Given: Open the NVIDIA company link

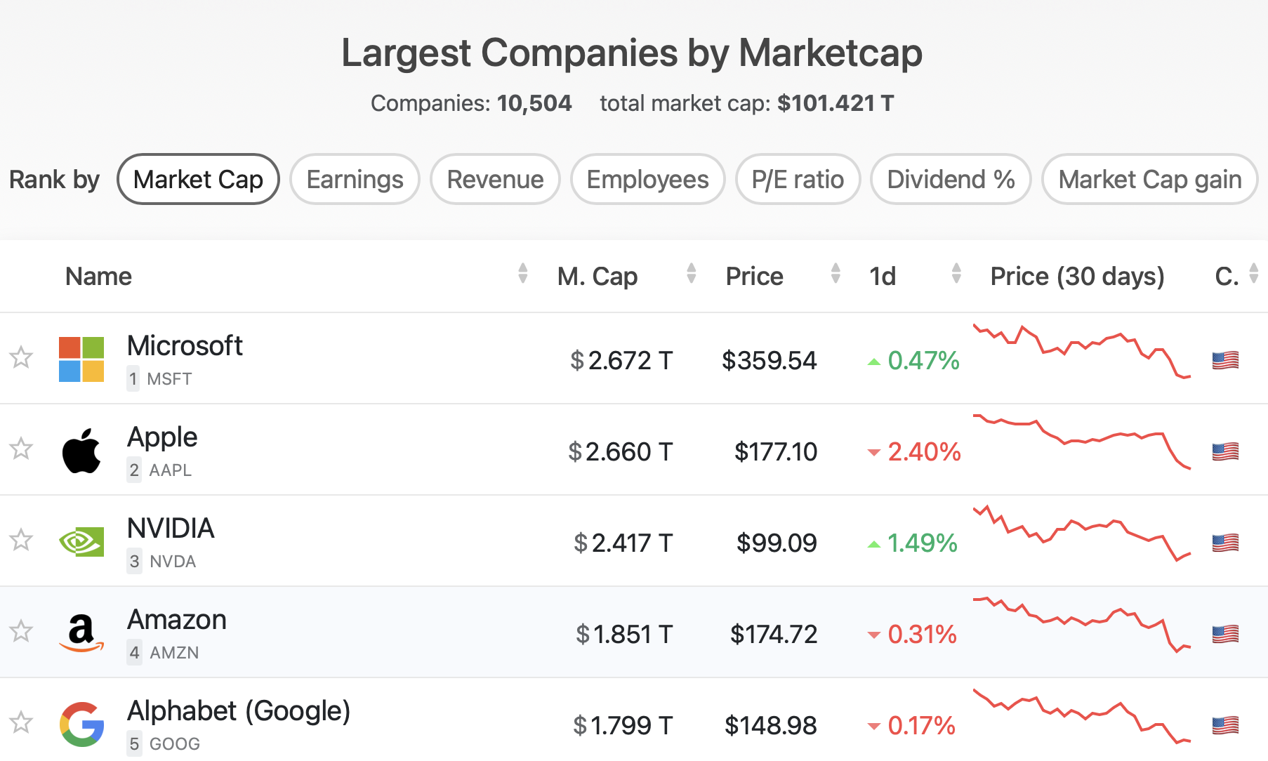Looking at the screenshot, I should pyautogui.click(x=171, y=528).
